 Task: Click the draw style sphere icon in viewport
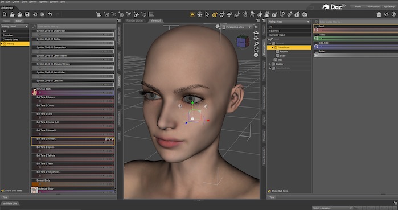(x=218, y=27)
